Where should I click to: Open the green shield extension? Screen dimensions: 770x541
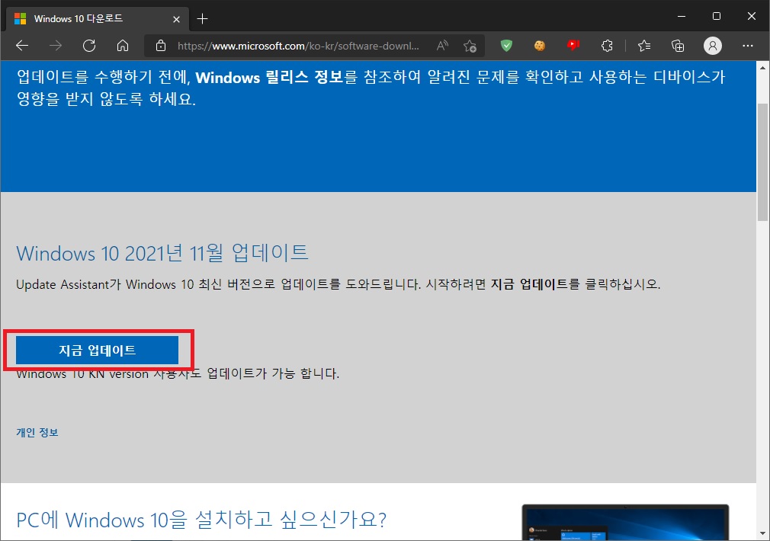tap(506, 46)
